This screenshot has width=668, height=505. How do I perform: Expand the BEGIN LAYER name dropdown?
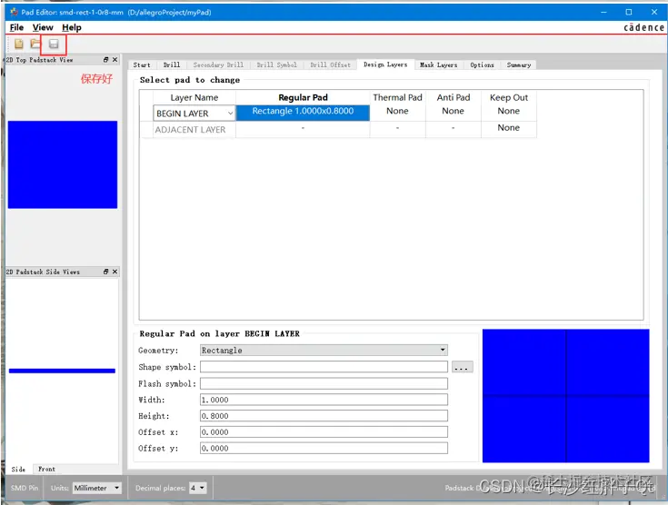230,114
